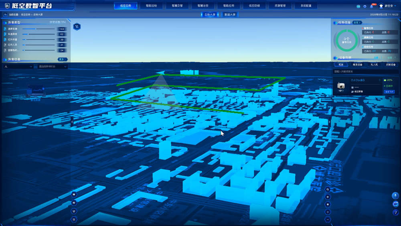
Task: Open the notification bell with red badge
Action: tap(372, 6)
